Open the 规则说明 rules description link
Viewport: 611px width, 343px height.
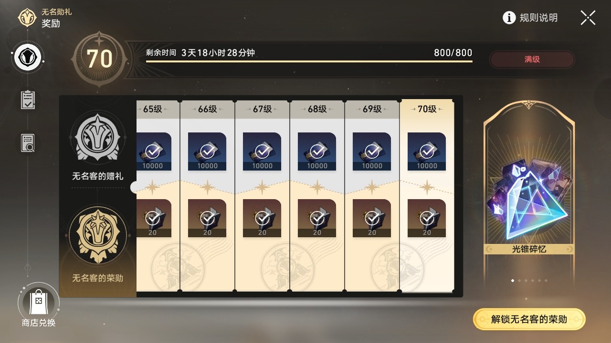coord(538,18)
